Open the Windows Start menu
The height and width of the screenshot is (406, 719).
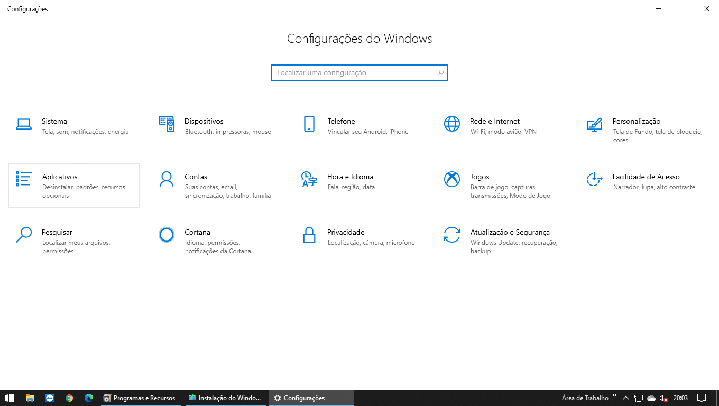10,398
